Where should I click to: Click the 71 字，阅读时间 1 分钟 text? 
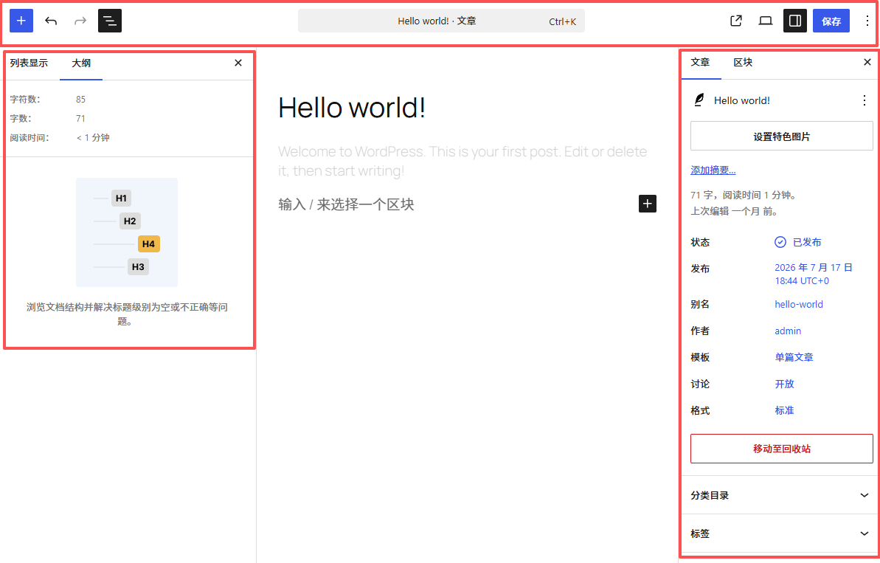744,196
